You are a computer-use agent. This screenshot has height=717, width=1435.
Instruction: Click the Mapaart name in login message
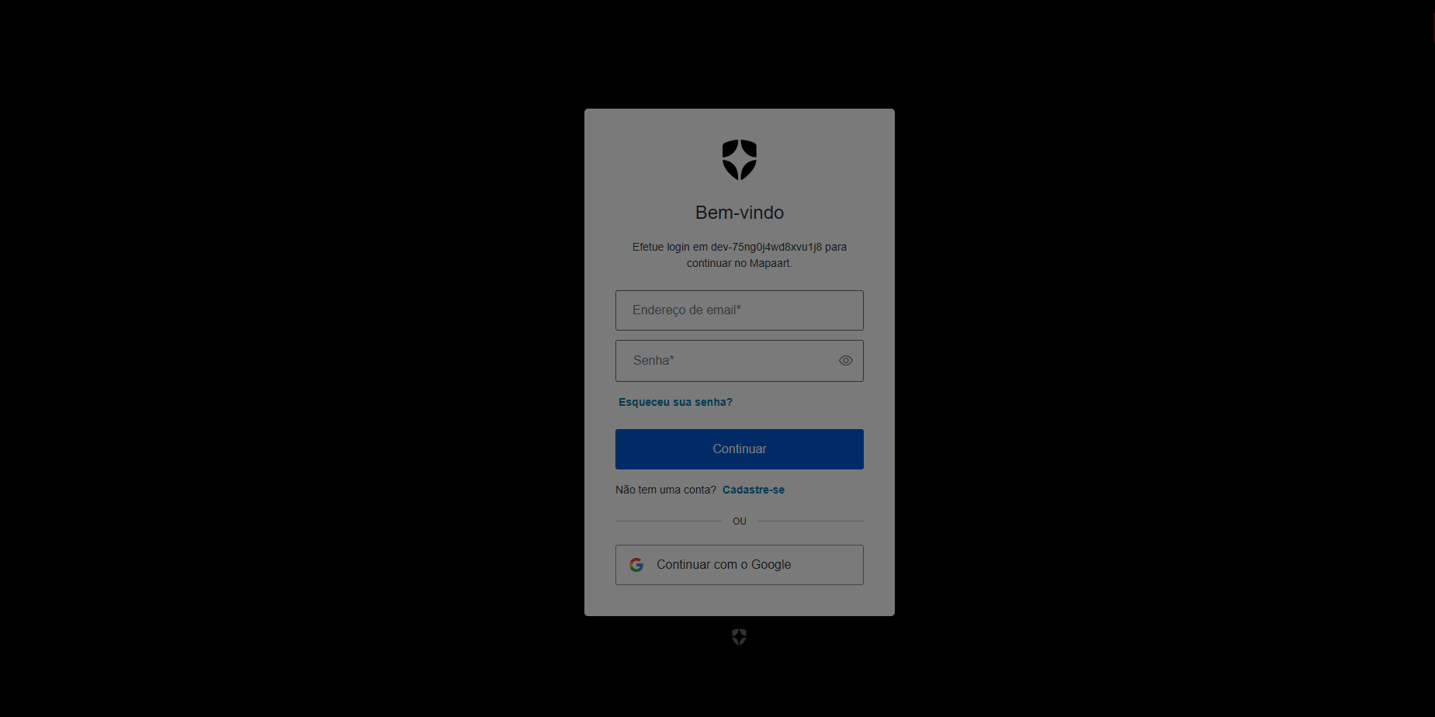[x=770, y=263]
